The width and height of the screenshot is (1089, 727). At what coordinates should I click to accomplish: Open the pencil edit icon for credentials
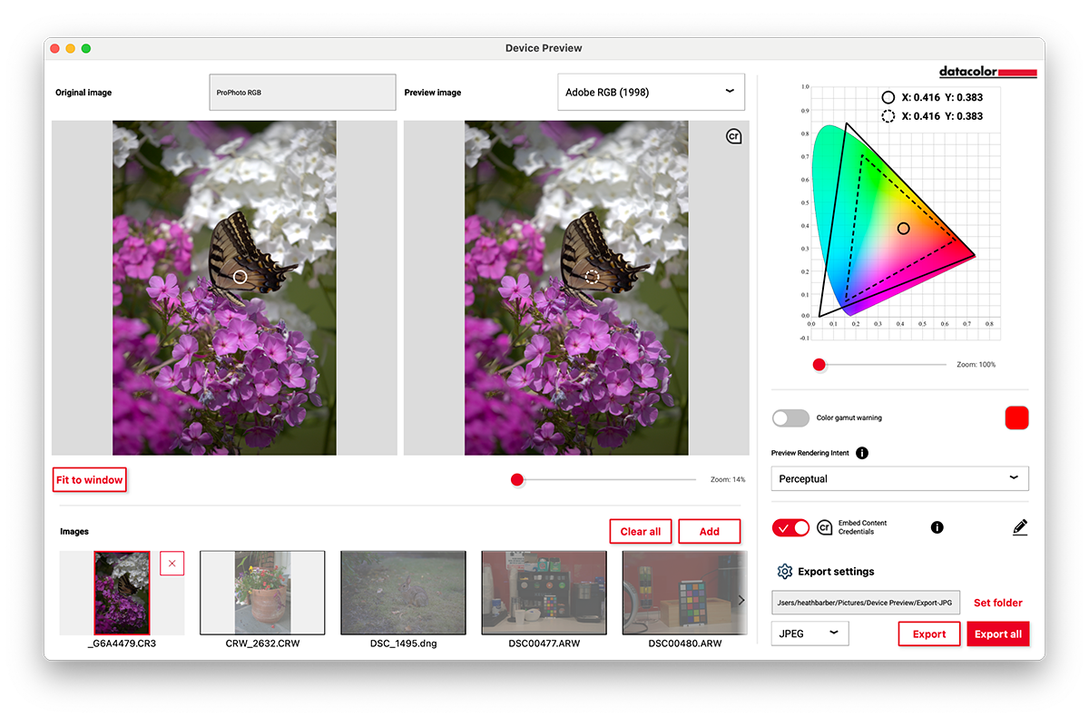click(x=1019, y=527)
